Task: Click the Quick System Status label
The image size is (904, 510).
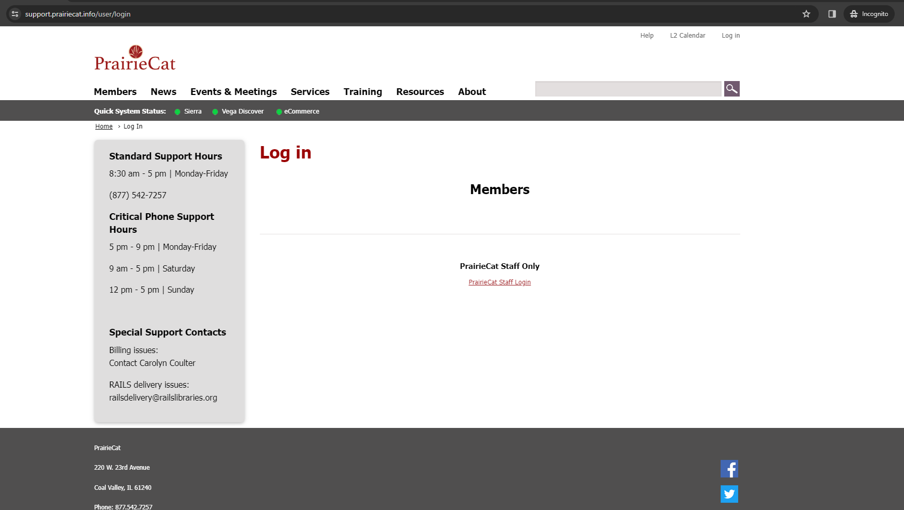Action: 130,111
